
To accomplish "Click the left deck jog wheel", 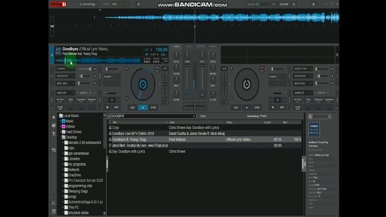I will pos(143,84).
